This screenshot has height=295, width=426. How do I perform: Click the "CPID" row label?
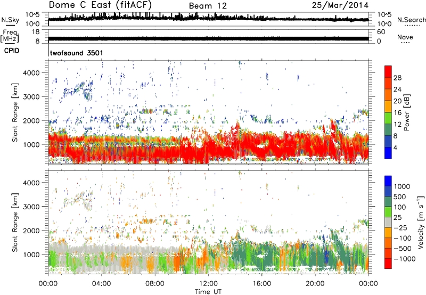[x=11, y=51]
